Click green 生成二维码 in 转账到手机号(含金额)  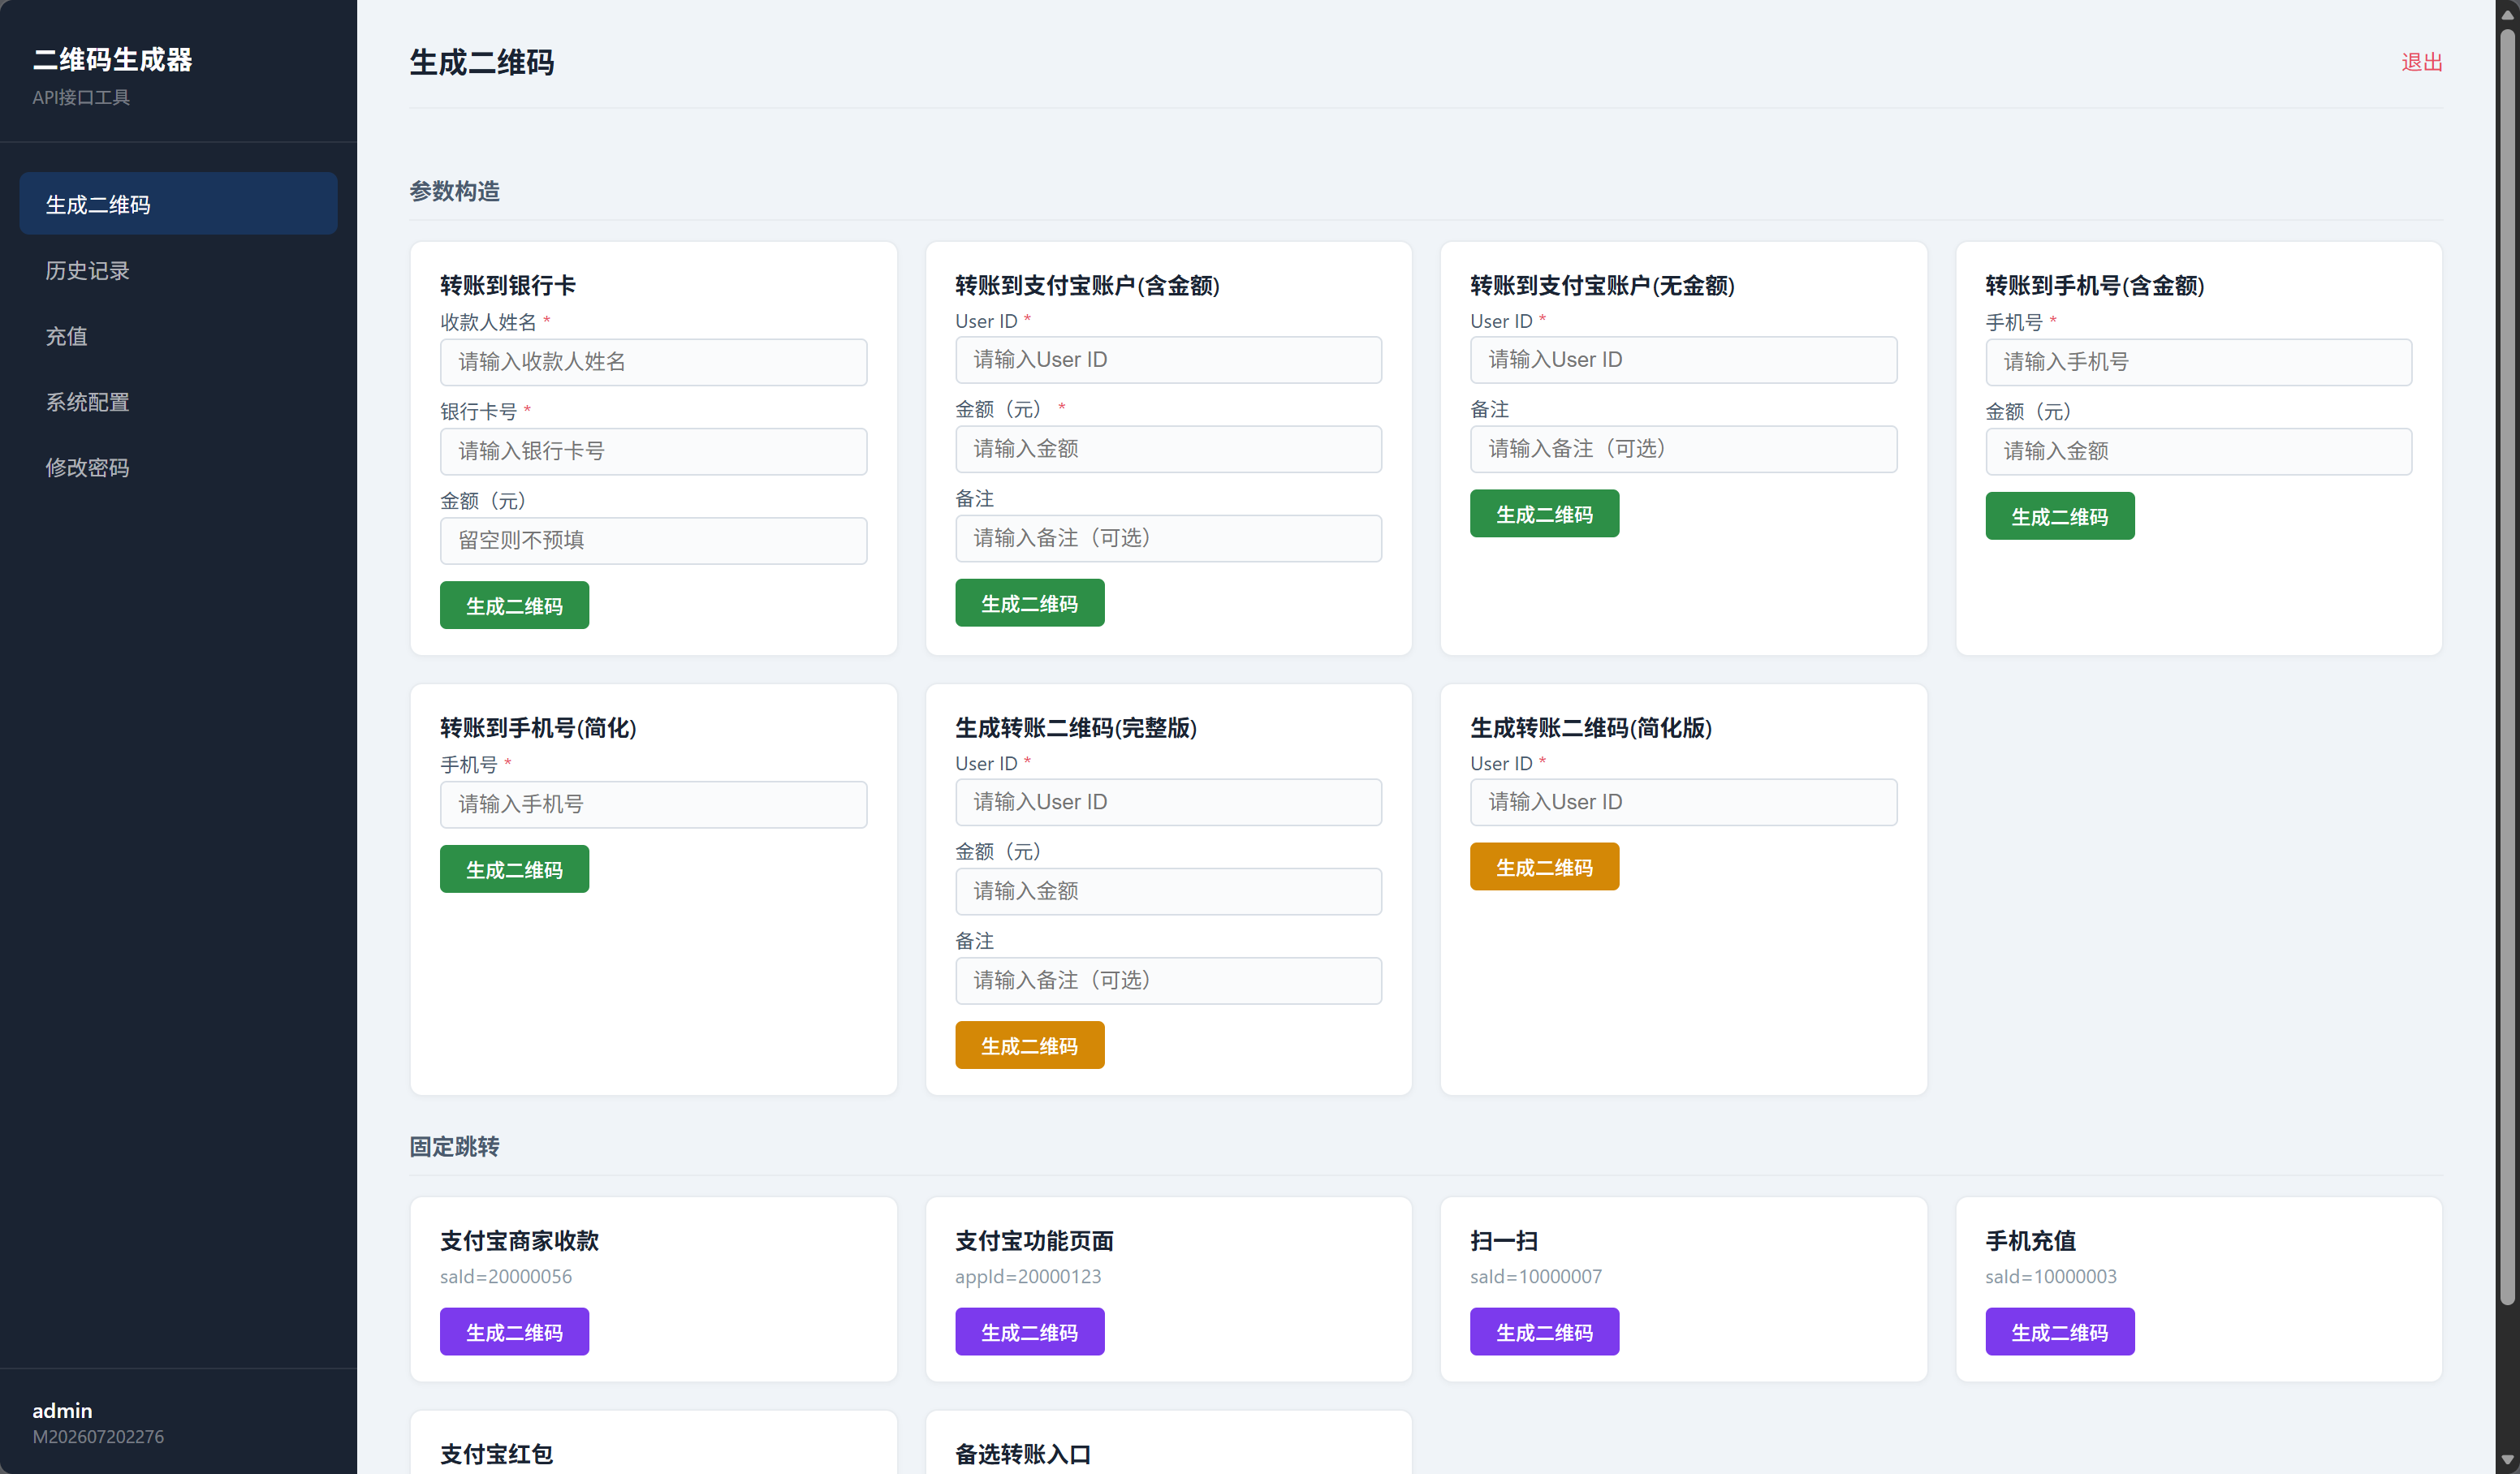click(x=2059, y=516)
